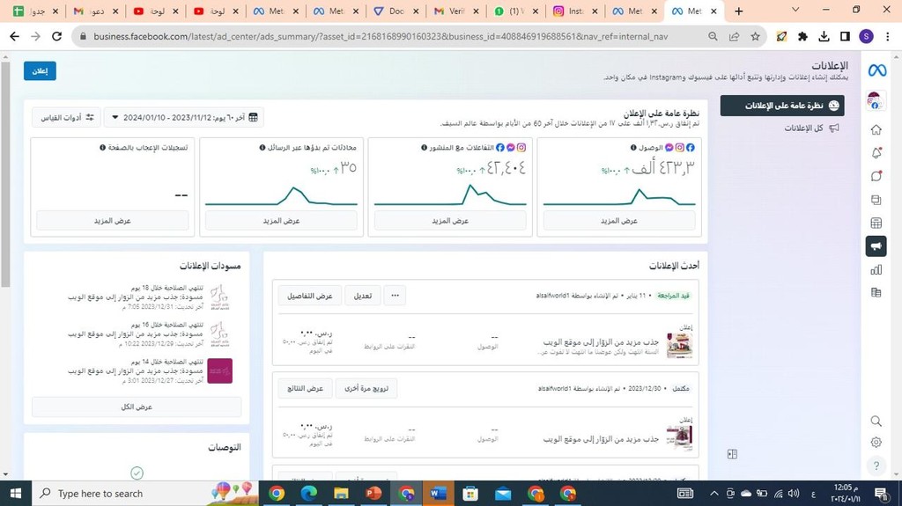
Task: Open the Chrome extensions puzzle icon
Action: pos(802,36)
